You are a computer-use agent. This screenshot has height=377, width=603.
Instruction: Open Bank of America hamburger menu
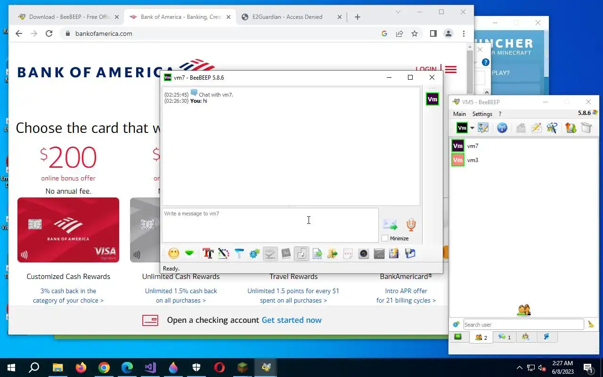coord(451,70)
